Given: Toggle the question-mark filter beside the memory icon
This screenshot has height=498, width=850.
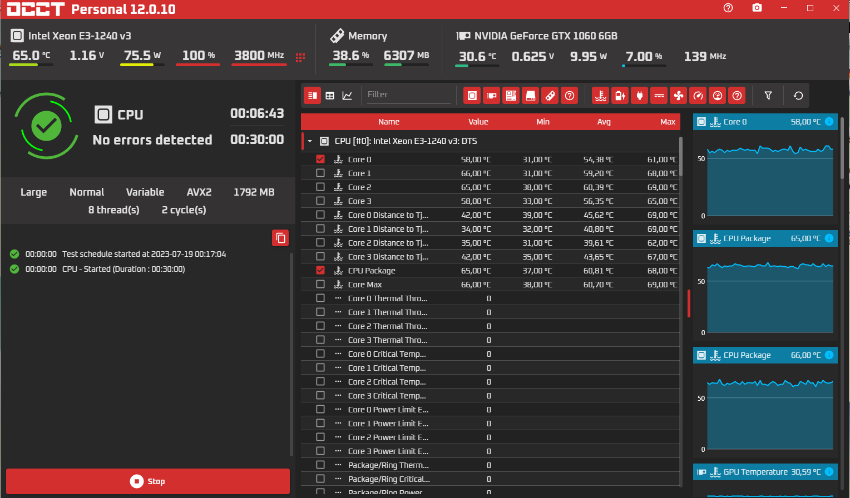Looking at the screenshot, I should tap(570, 96).
